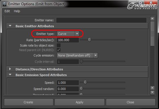Open the Cycle emission dropdown
The width and height of the screenshot is (159, 109).
pyautogui.click(x=77, y=55)
